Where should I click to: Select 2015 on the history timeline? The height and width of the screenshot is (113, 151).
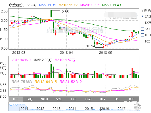pos(89,109)
